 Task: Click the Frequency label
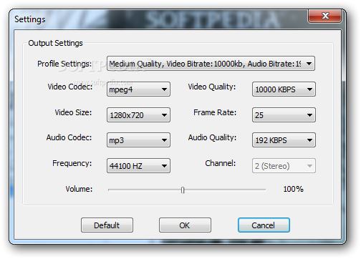click(72, 164)
